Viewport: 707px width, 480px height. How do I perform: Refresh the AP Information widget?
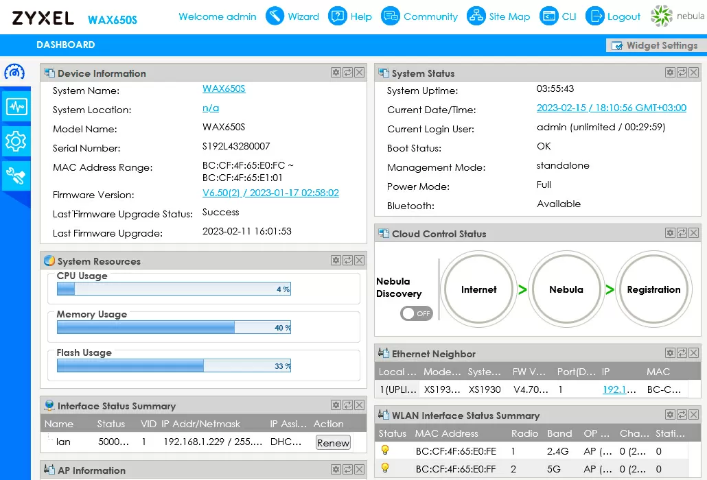point(347,470)
